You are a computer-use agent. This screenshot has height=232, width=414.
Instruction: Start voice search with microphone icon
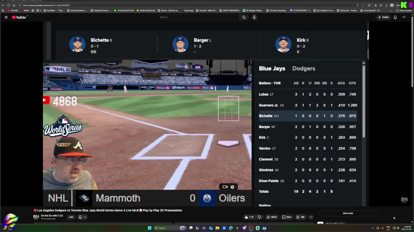[x=254, y=17]
